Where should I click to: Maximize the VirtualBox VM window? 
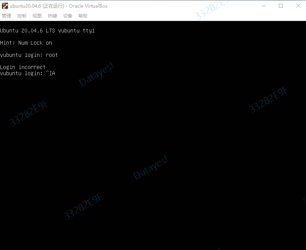281,6
